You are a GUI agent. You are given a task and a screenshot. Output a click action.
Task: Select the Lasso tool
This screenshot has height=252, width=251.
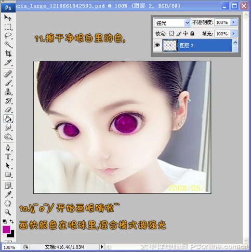tap(8, 36)
